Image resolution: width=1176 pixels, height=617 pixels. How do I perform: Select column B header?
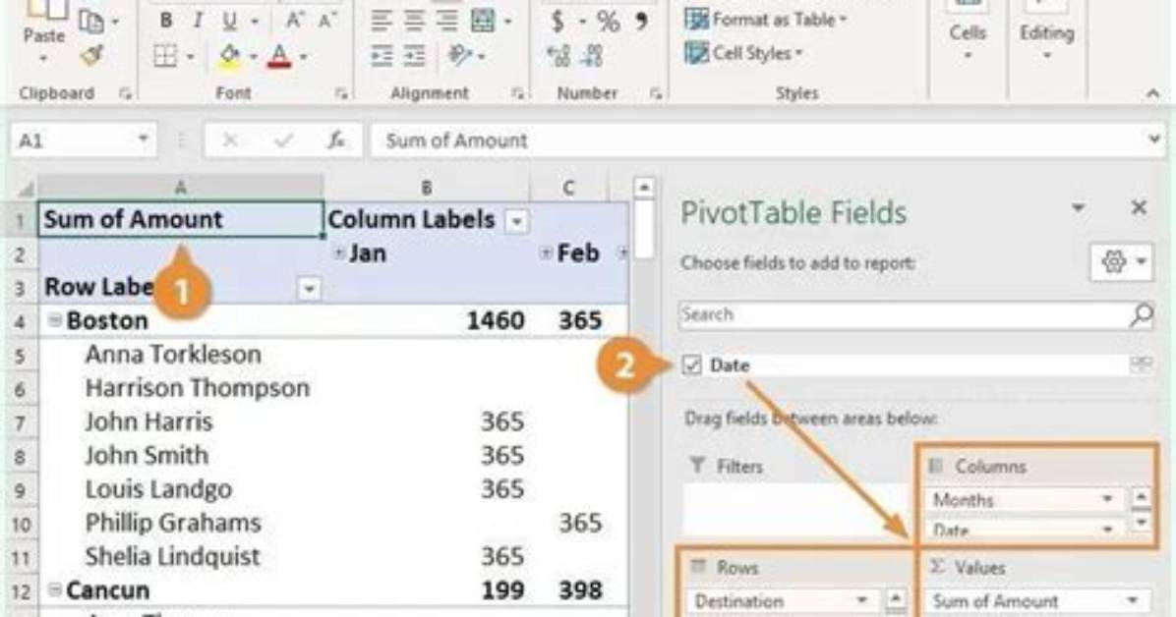click(x=426, y=188)
